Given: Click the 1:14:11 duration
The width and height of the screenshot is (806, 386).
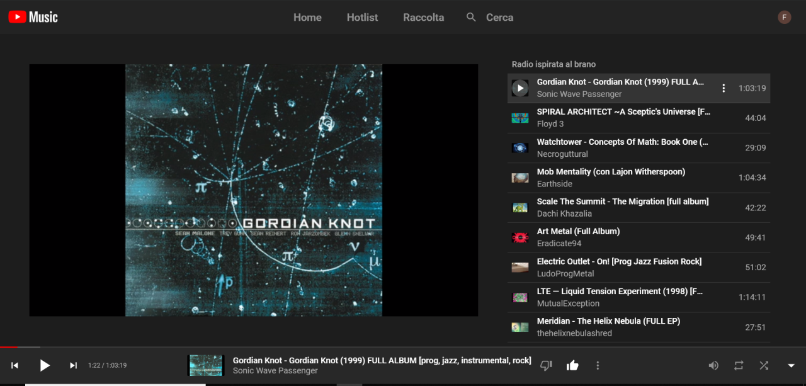Looking at the screenshot, I should coord(752,297).
